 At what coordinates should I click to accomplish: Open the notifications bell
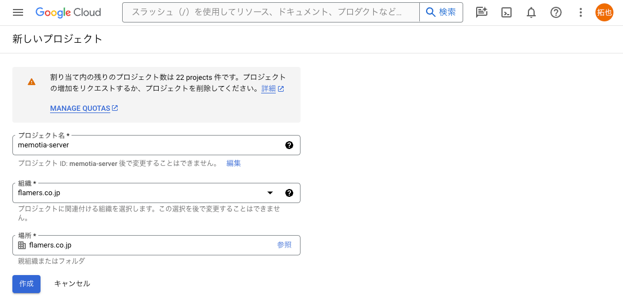531,12
